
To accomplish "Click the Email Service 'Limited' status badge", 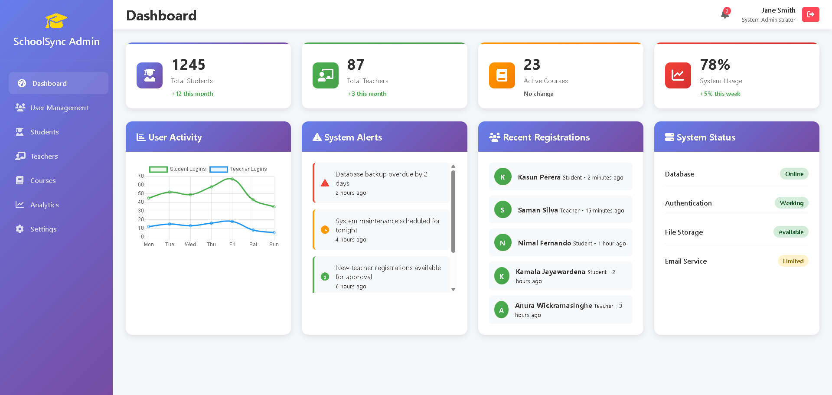I will 793,261.
